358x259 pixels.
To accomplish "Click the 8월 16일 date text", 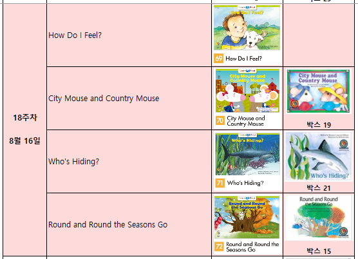I will [24, 140].
